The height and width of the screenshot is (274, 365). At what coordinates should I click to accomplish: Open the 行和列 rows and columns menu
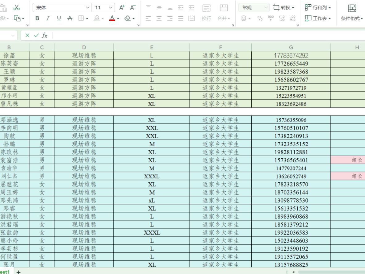tap(318, 7)
